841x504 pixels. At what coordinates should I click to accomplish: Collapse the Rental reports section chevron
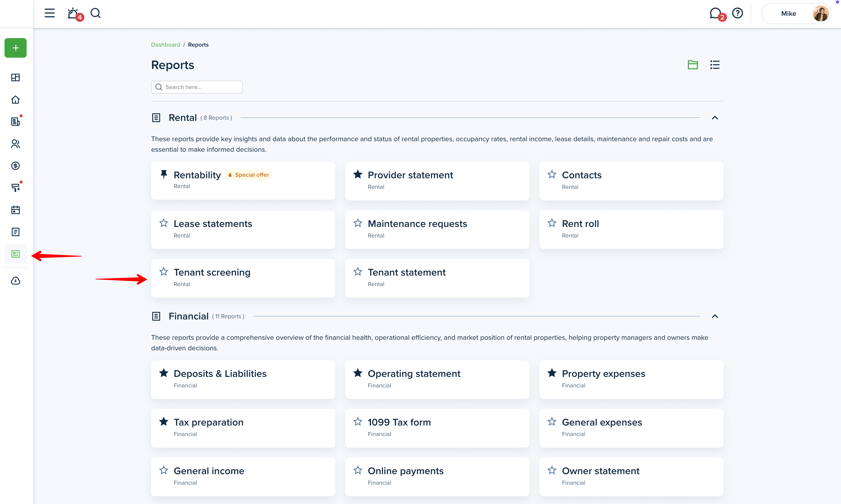point(714,118)
